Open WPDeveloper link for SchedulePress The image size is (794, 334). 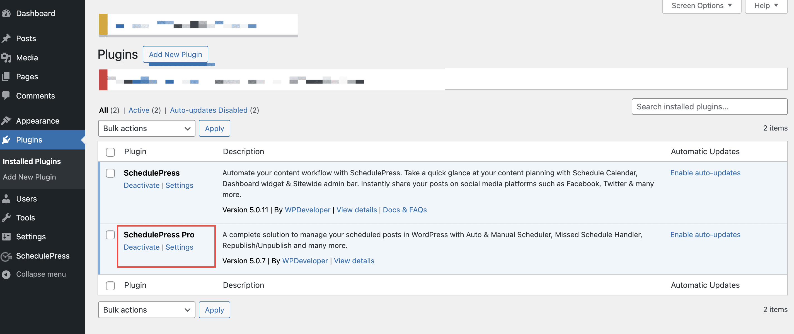point(308,210)
